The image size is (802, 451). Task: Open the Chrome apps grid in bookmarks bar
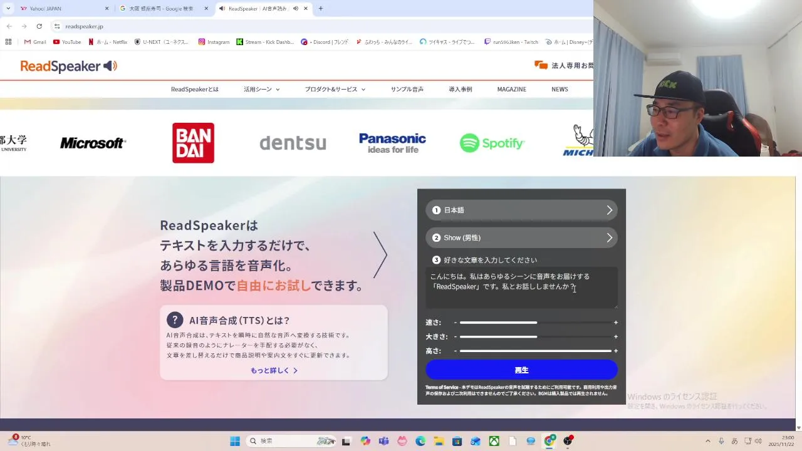8,42
